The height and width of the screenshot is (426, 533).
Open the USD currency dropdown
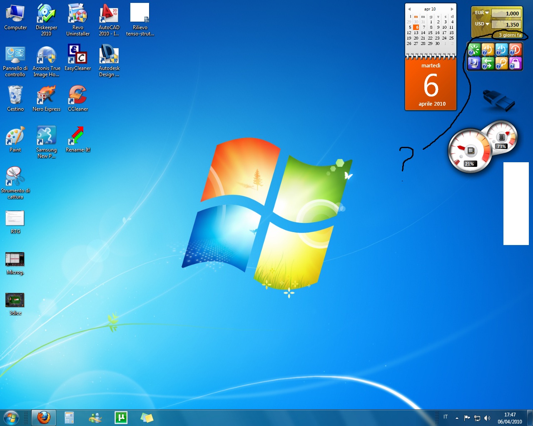pyautogui.click(x=482, y=24)
